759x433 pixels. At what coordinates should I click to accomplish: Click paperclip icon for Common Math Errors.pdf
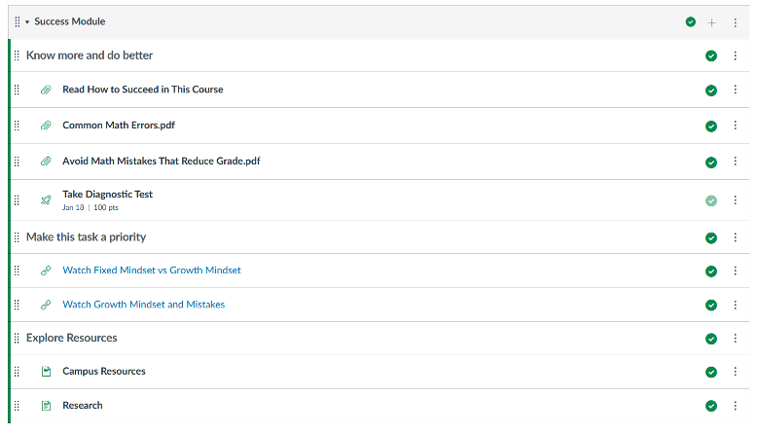[46, 126]
